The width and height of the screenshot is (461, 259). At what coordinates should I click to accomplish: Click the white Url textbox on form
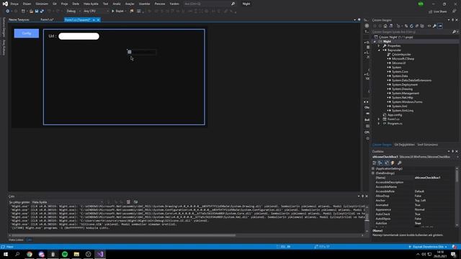[79, 36]
